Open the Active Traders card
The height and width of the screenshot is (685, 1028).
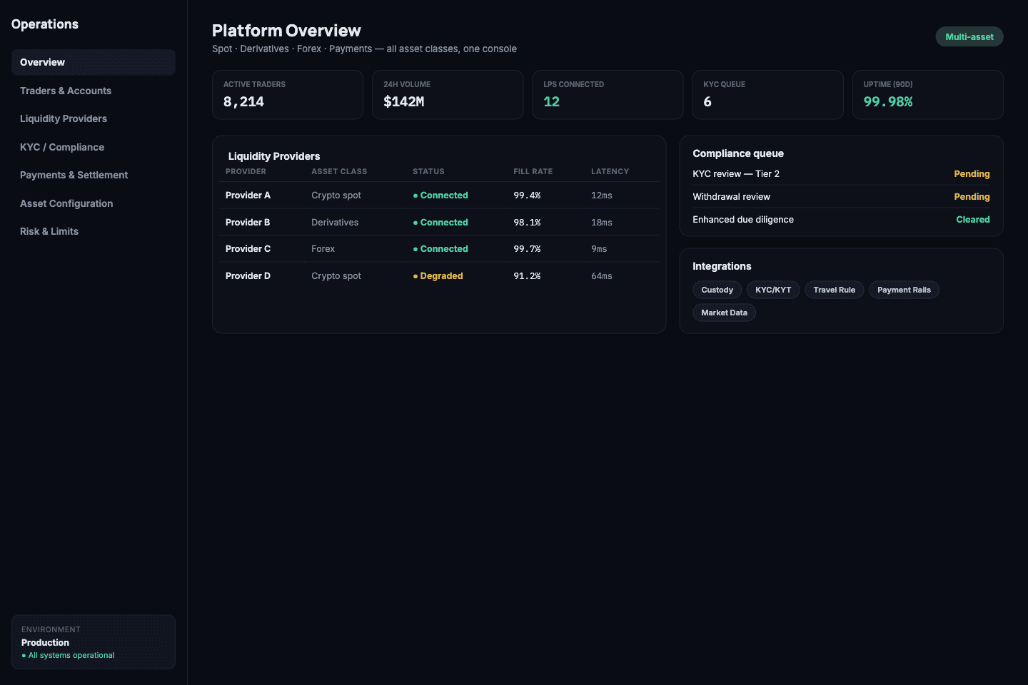pos(288,94)
